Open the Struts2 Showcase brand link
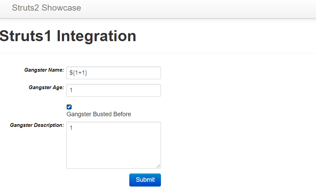Screen dimensions: 316x191 point(46,8)
